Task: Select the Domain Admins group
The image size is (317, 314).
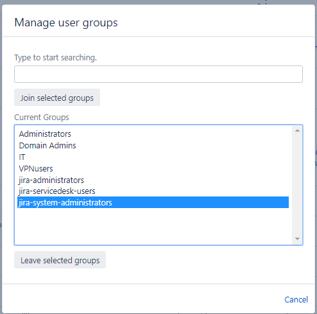Action: 153,146
